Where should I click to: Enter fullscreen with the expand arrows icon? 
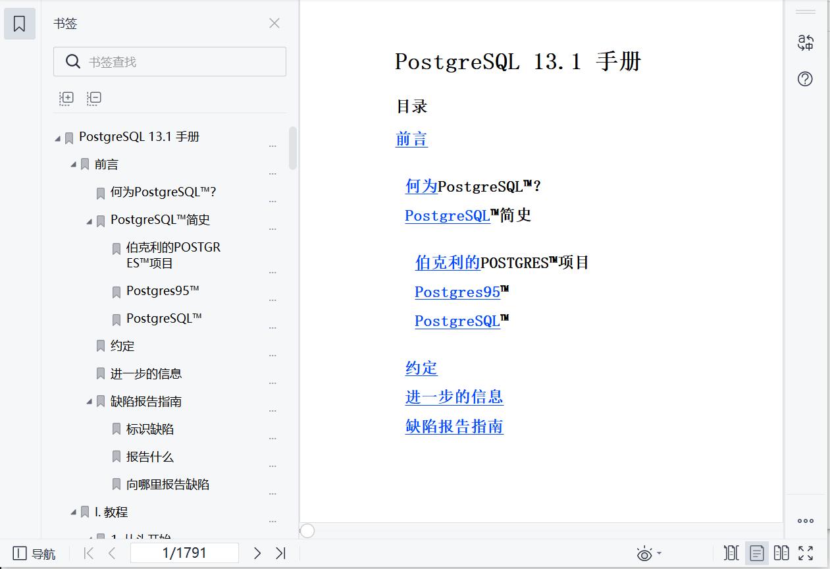806,553
